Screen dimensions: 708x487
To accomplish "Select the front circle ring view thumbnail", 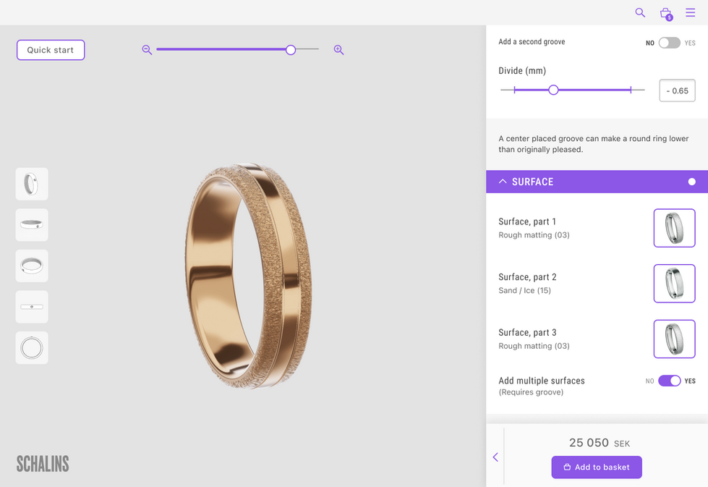I will point(32,348).
